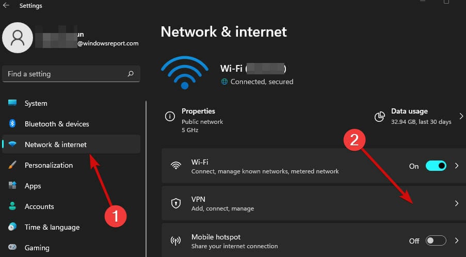This screenshot has width=466, height=257.
Task: Enable the Mobile hotspot toggle
Action: click(x=436, y=240)
